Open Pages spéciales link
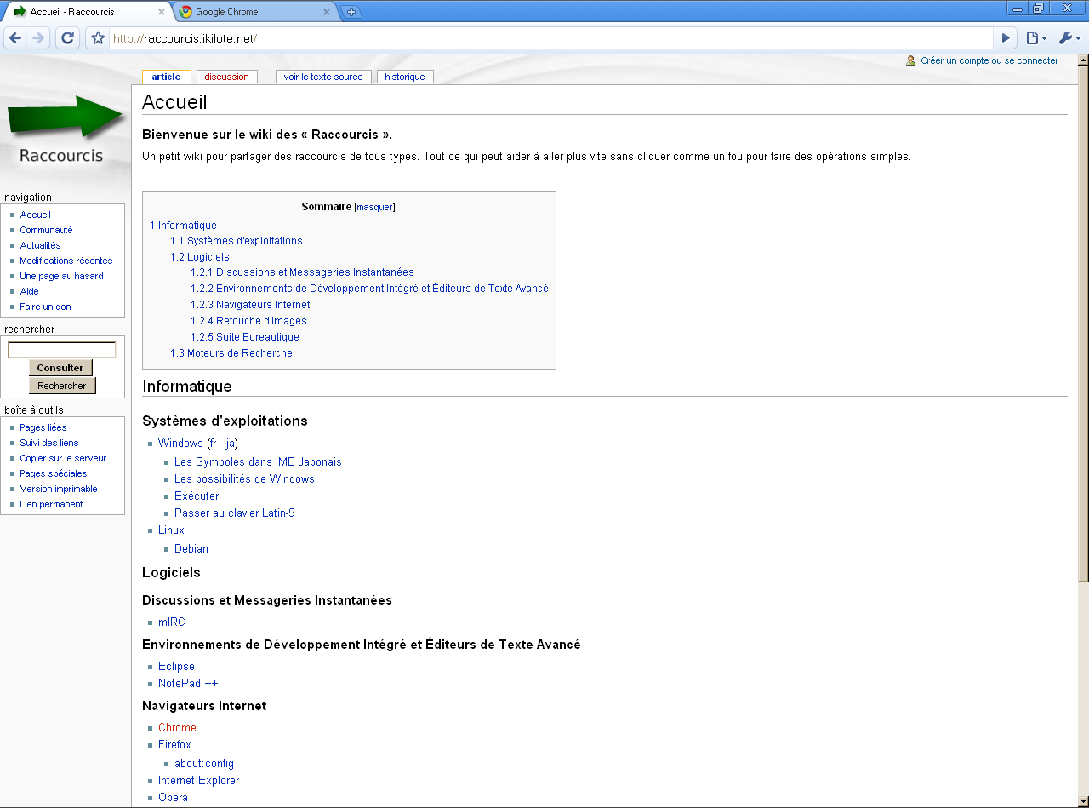This screenshot has width=1089, height=808. click(54, 473)
